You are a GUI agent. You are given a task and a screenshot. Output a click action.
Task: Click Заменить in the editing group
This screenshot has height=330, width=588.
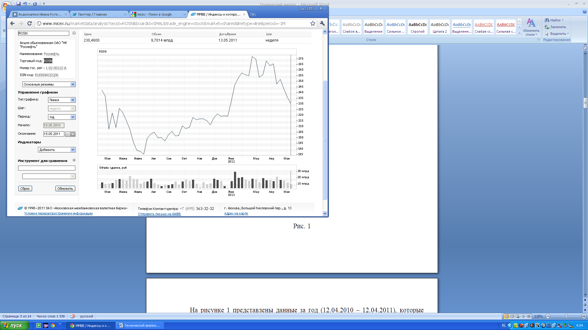(555, 27)
